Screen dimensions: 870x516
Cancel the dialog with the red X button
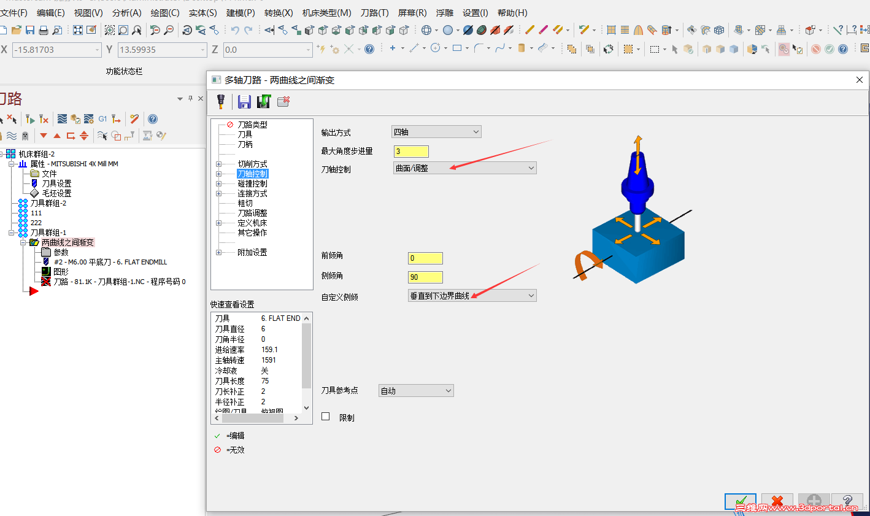pyautogui.click(x=777, y=502)
